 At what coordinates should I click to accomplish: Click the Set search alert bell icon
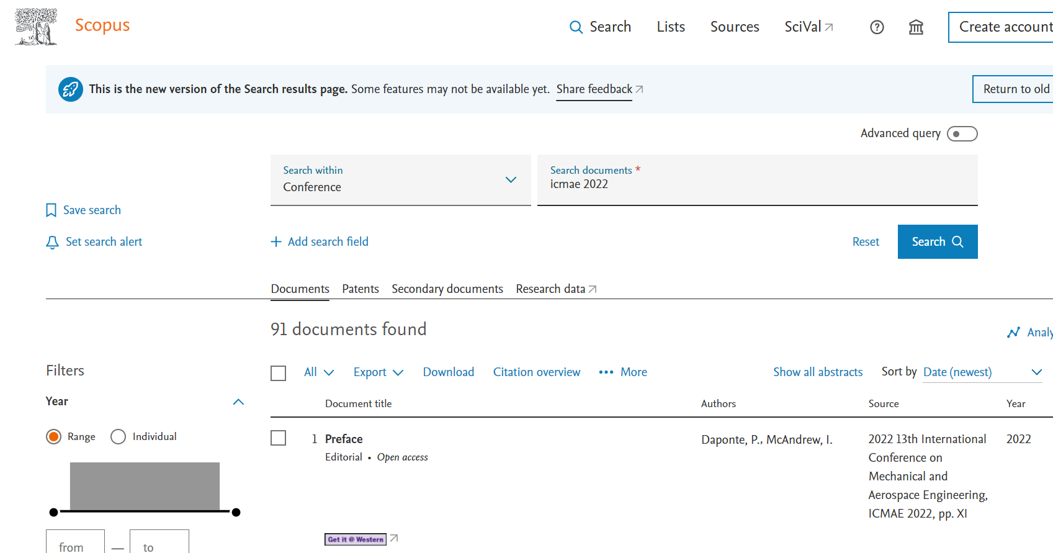pos(53,242)
